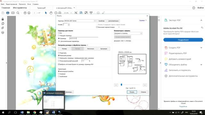The image size is (205, 115).
Task: Enable the Save ink/toner checkbox
Action: tap(97, 27)
